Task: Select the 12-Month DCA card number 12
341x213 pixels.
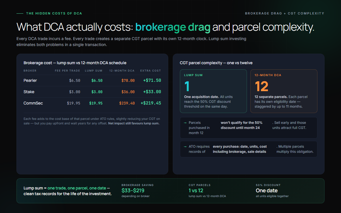Action: [x=261, y=86]
